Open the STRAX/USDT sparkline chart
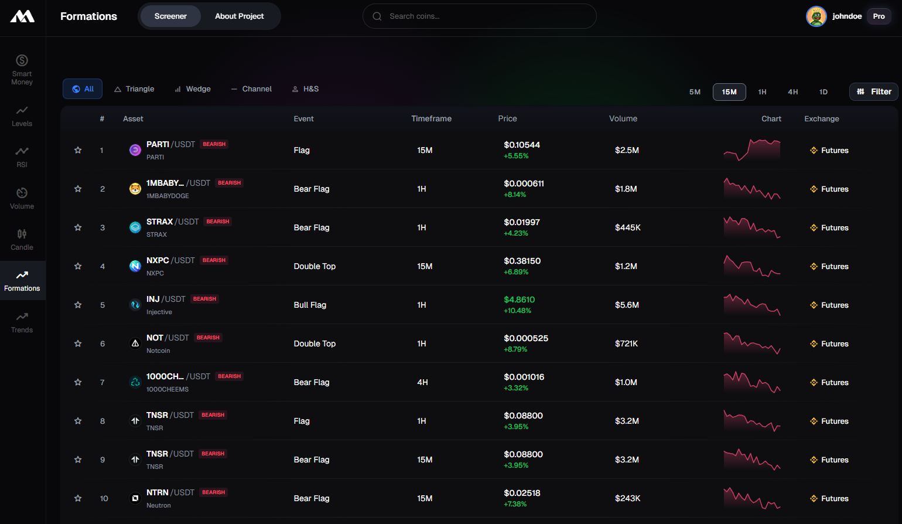 point(752,227)
